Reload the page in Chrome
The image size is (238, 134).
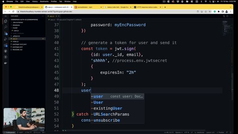click(13, 12)
